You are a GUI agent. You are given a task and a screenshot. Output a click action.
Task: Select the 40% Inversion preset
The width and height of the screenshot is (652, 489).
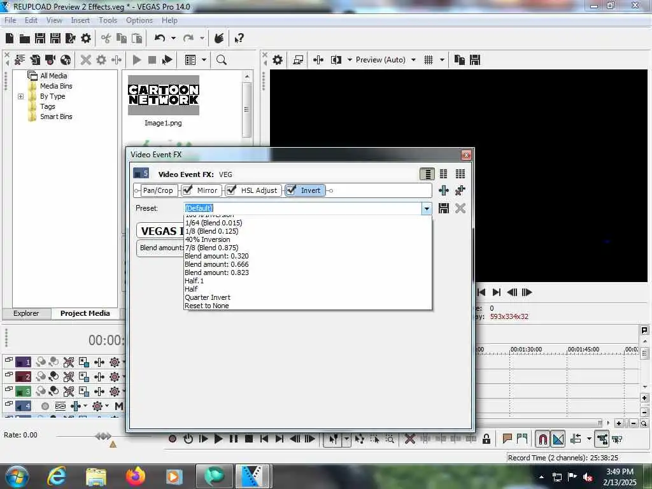pyautogui.click(x=308, y=239)
